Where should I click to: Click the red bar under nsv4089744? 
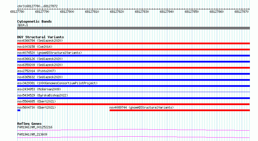(x=180, y=110)
